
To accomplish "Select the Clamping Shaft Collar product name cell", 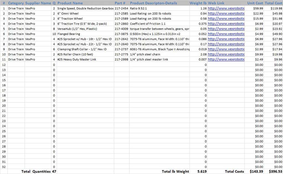I will [82, 49].
